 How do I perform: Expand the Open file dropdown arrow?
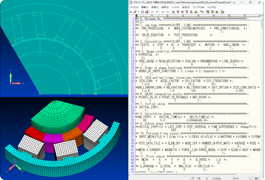[x=138, y=12]
